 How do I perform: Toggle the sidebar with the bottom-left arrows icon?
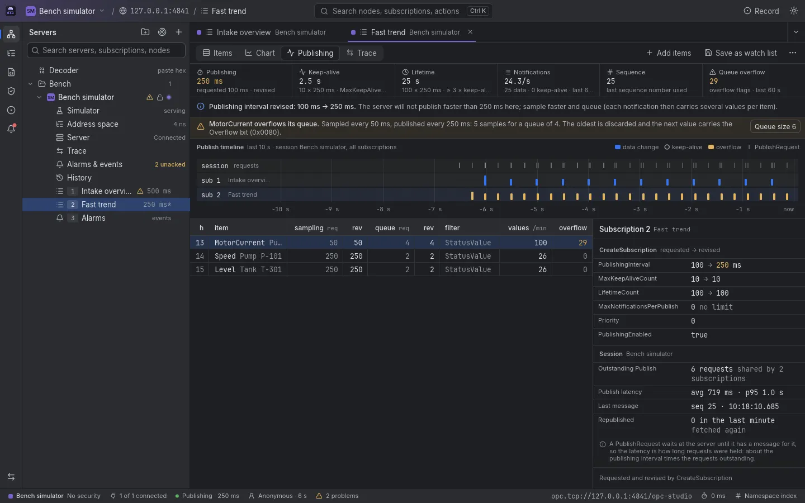pos(11,477)
